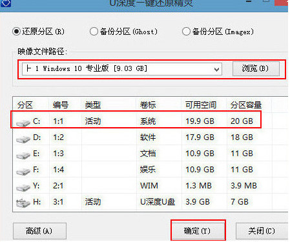Click the 关闭(C) button

point(262,231)
